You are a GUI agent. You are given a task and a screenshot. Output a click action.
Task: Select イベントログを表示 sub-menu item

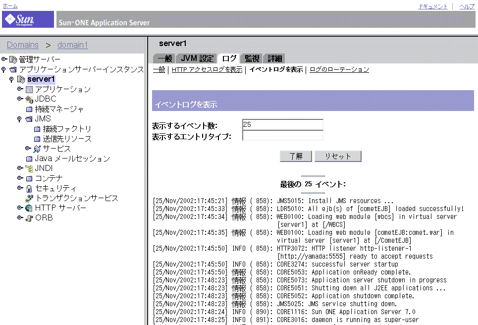point(276,69)
